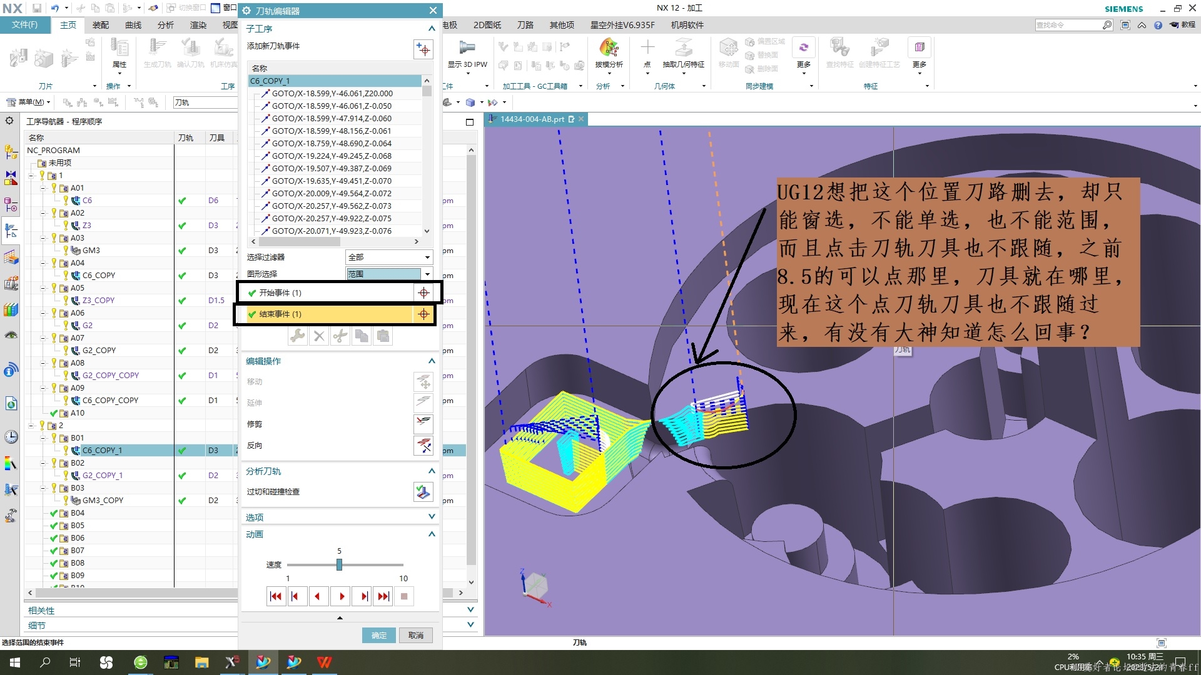Click the paste icon in tool path editor
Viewport: 1201px width, 675px height.
pos(383,336)
